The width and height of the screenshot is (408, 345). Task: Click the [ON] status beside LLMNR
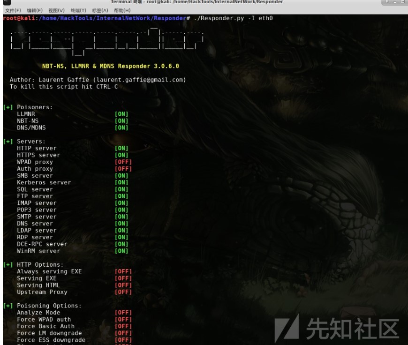click(x=121, y=114)
